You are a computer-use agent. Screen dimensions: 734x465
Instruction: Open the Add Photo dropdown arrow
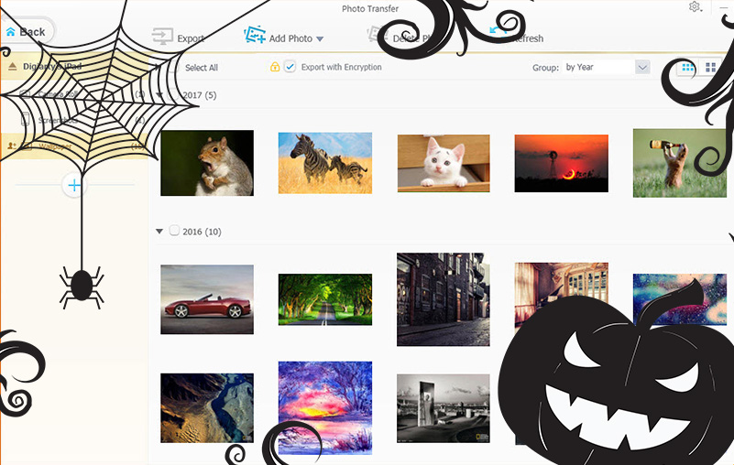pos(320,39)
